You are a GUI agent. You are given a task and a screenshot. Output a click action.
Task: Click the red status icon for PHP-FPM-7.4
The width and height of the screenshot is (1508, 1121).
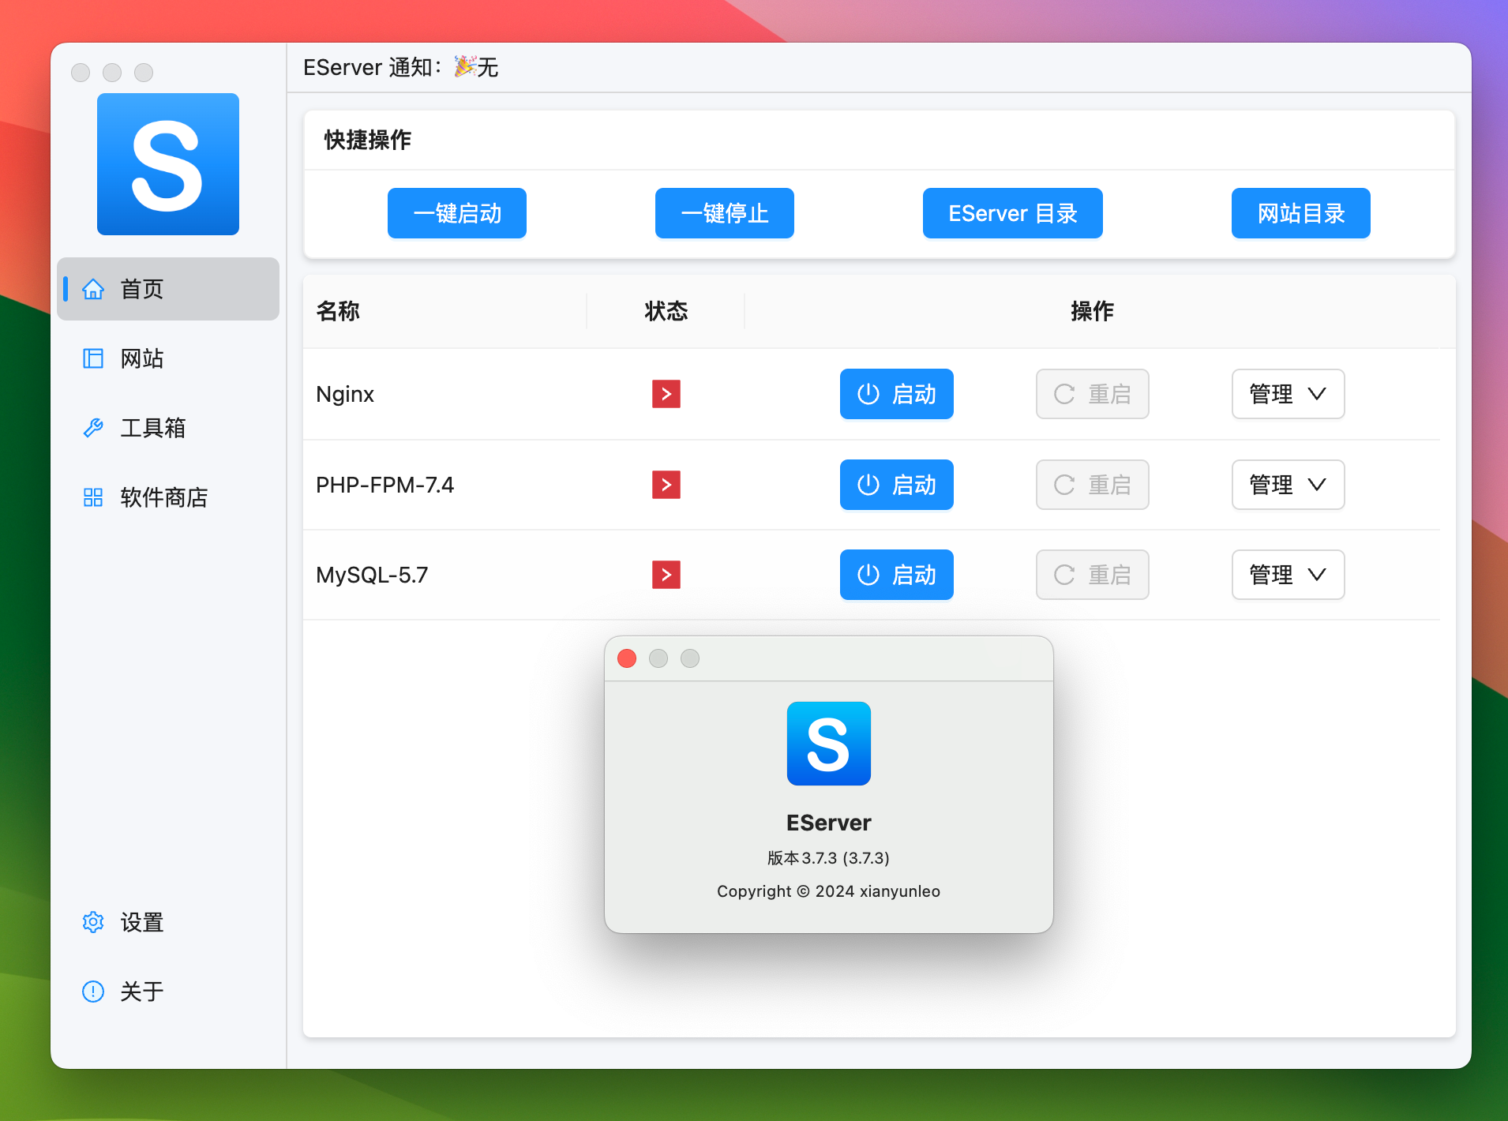[666, 485]
